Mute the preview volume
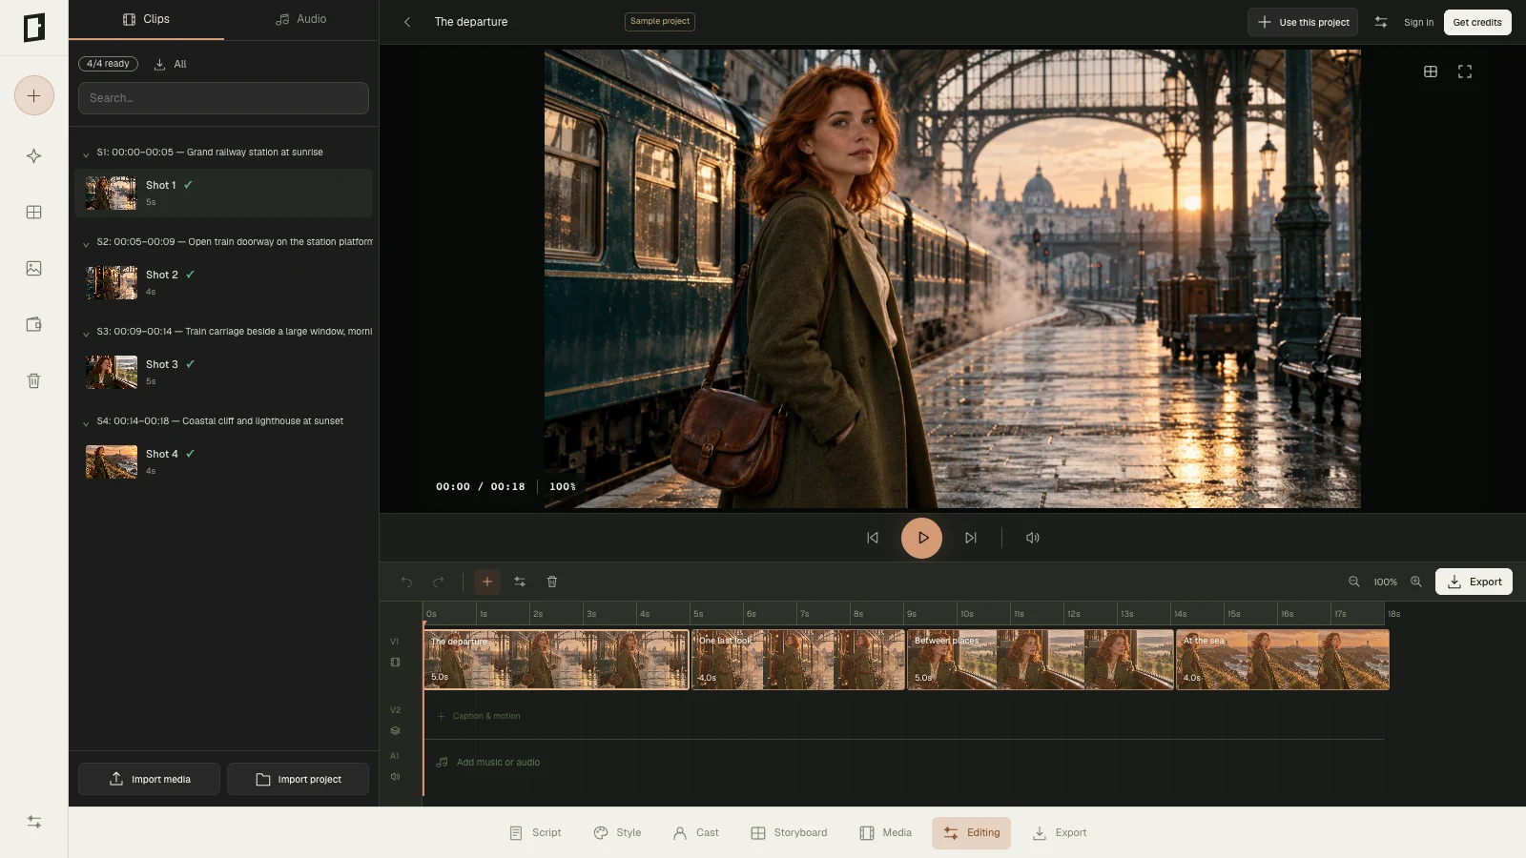Screen dimensions: 1526x858 [x=1033, y=538]
